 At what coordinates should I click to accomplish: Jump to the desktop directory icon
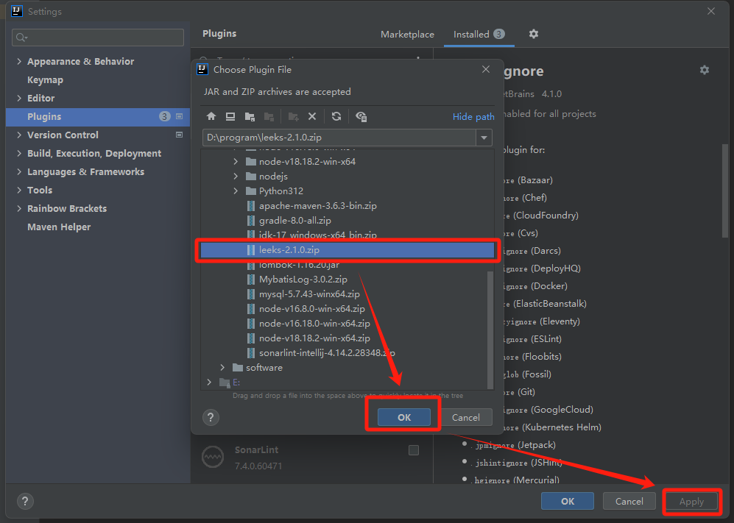point(230,116)
